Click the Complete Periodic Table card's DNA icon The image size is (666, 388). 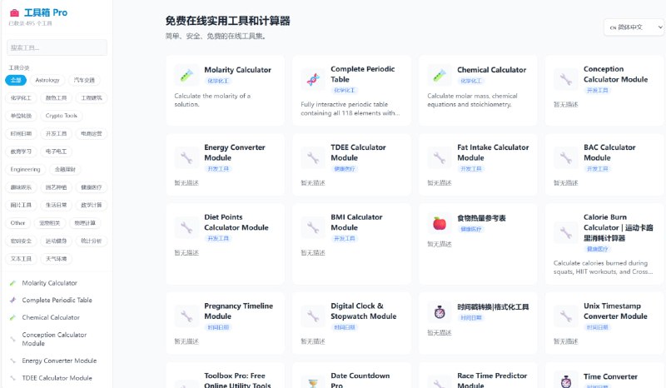[313, 79]
